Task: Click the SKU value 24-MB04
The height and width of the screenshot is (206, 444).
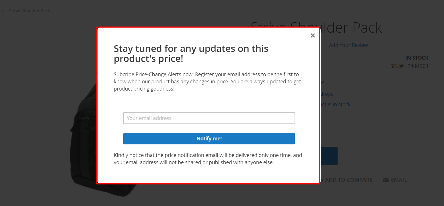Action: [418, 66]
